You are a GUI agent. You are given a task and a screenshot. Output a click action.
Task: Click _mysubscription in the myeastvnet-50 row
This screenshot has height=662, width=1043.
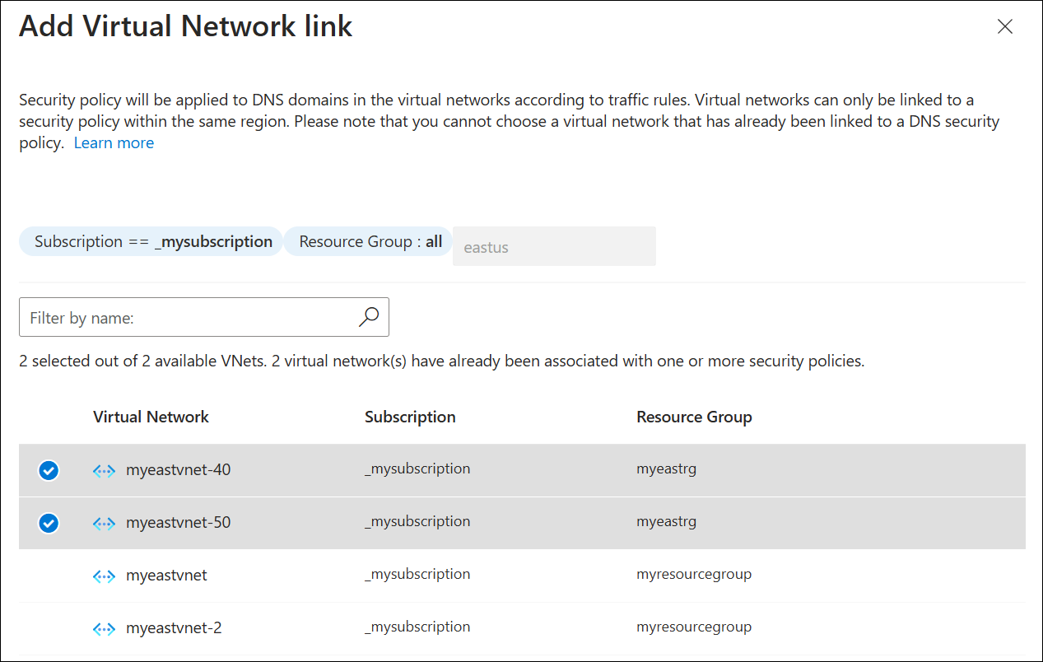tap(417, 521)
